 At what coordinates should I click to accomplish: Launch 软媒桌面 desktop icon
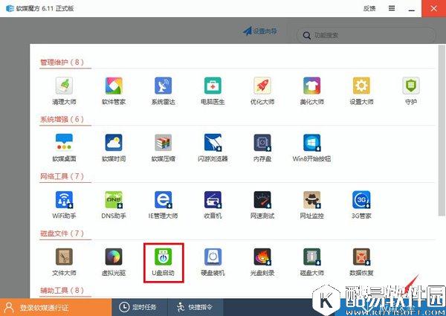[x=64, y=143]
